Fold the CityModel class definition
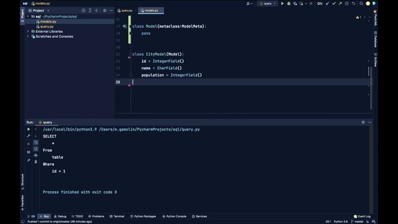 point(131,54)
